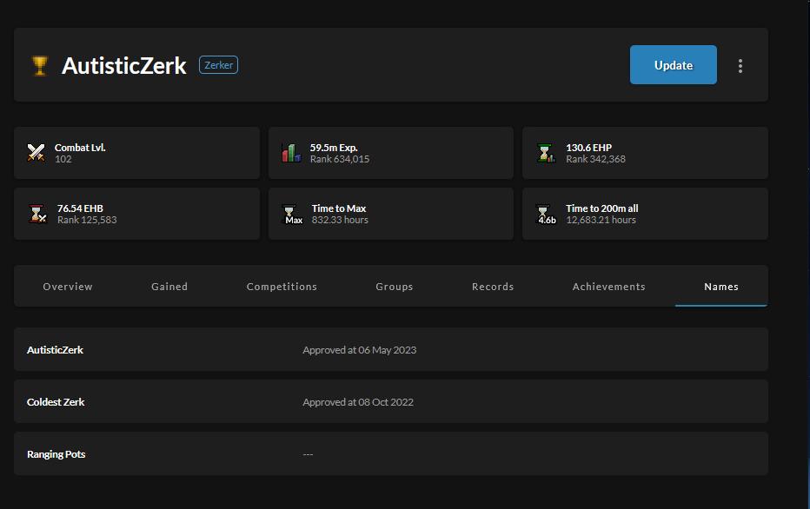Open the Gained tab

click(x=169, y=287)
